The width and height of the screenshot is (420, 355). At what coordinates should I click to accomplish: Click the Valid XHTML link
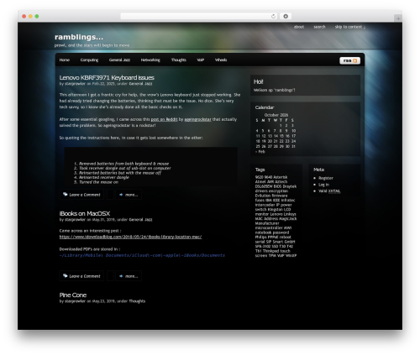329,191
